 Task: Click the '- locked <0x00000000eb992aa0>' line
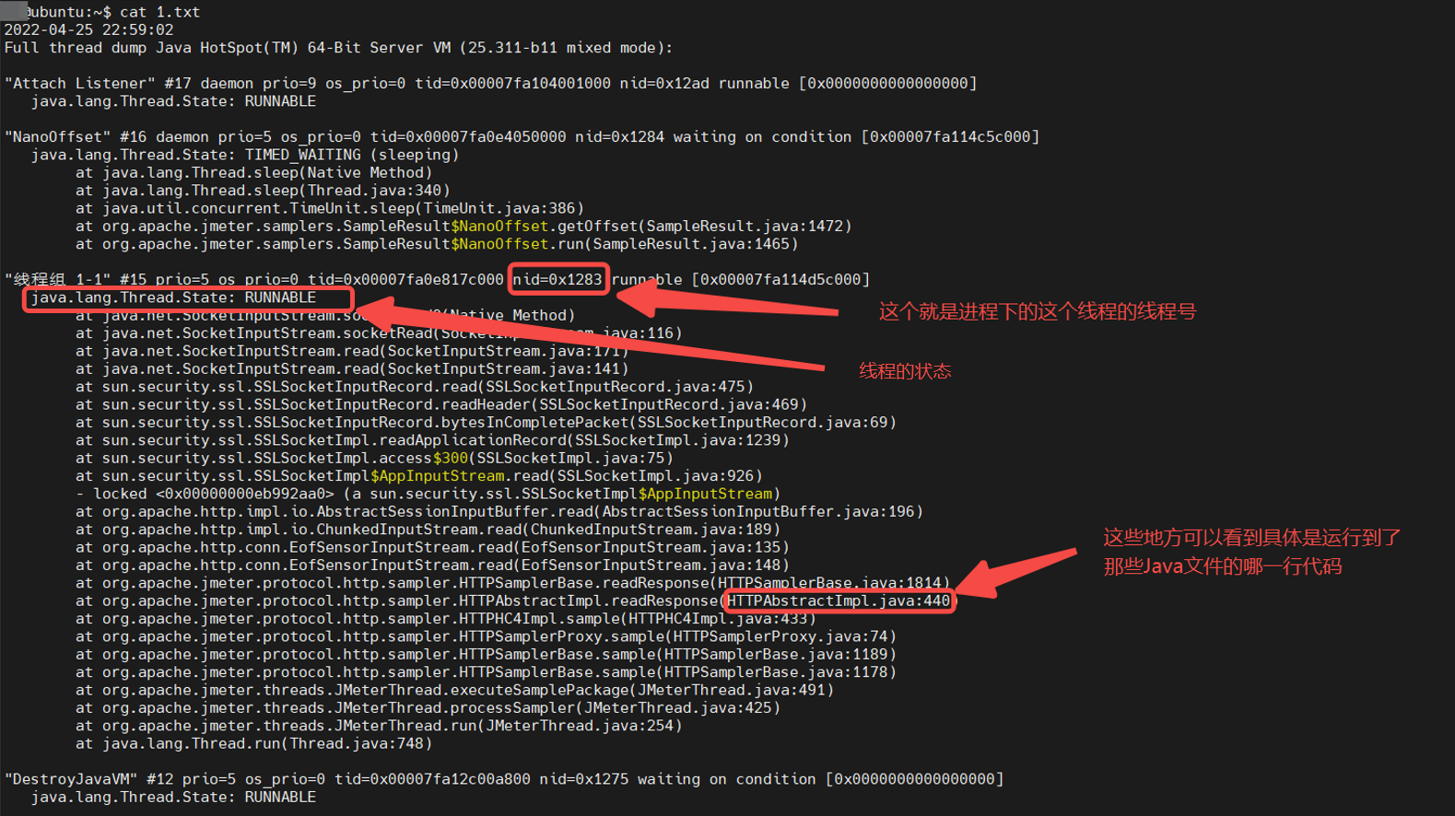(428, 494)
